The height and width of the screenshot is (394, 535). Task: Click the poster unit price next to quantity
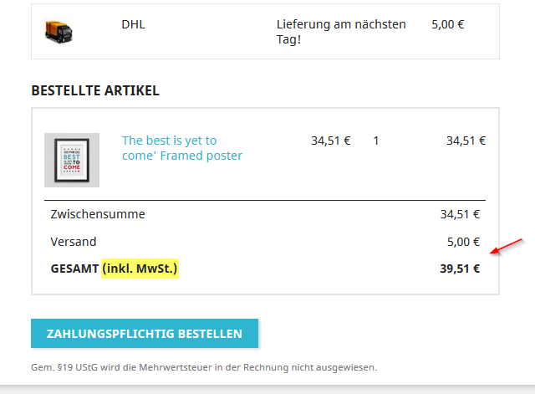(330, 141)
